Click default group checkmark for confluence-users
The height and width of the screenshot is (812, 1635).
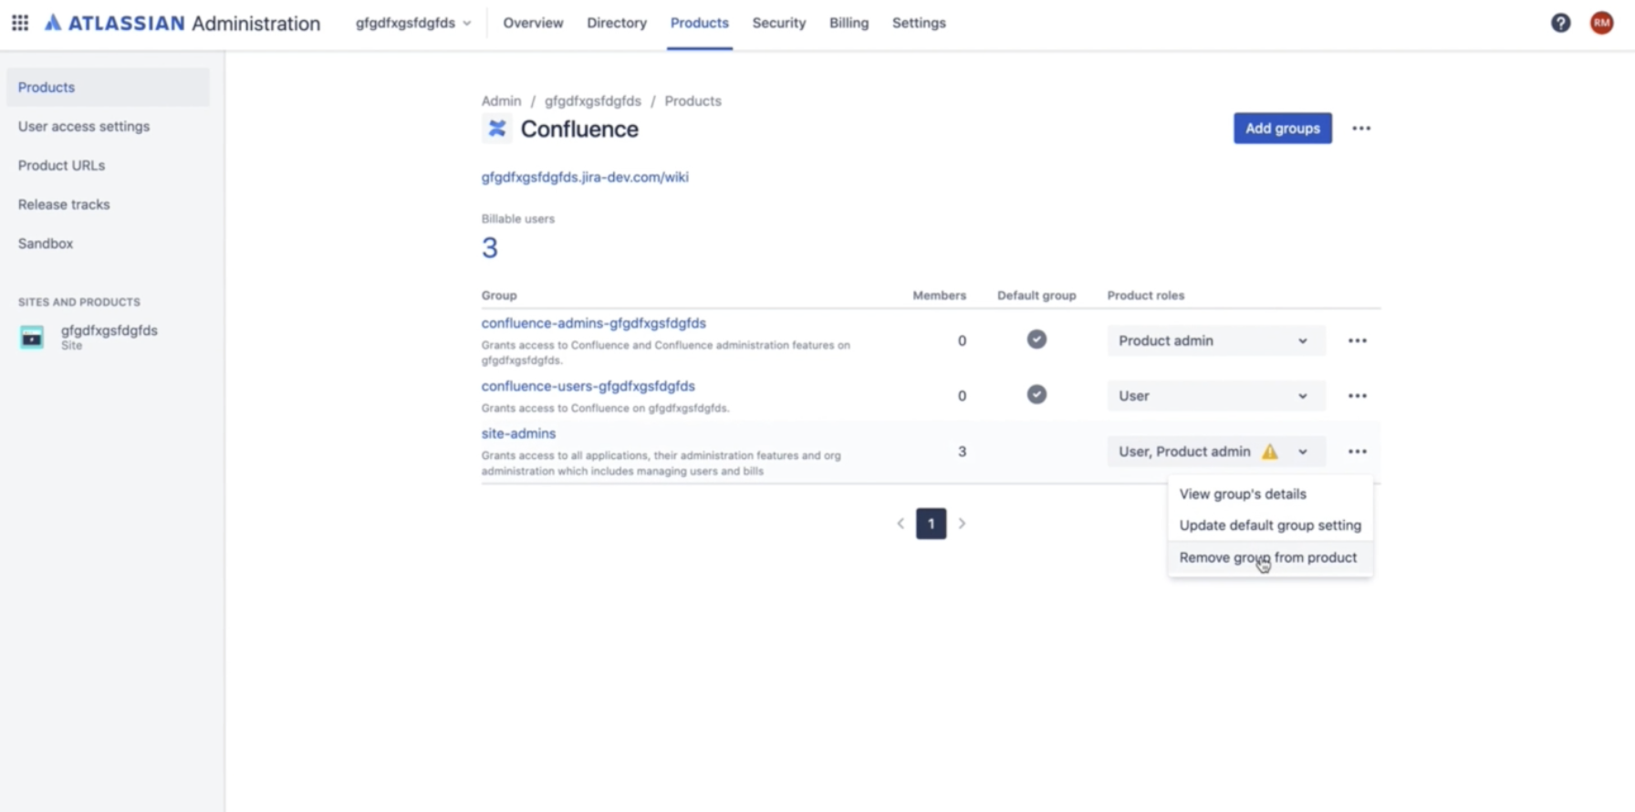coord(1036,394)
